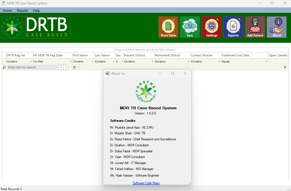This screenshot has height=191, width=291.
Task: Minimize the About Us dialog
Action: point(160,73)
